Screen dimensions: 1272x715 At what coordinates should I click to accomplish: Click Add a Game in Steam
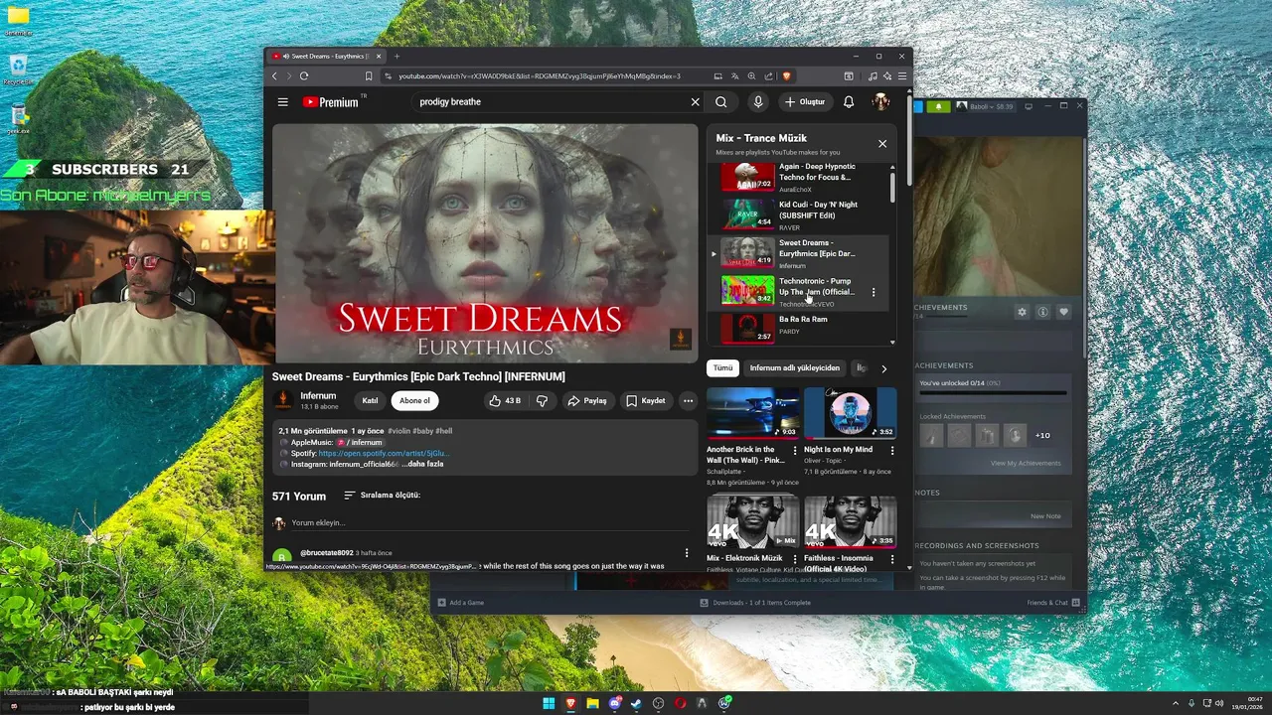click(x=460, y=603)
